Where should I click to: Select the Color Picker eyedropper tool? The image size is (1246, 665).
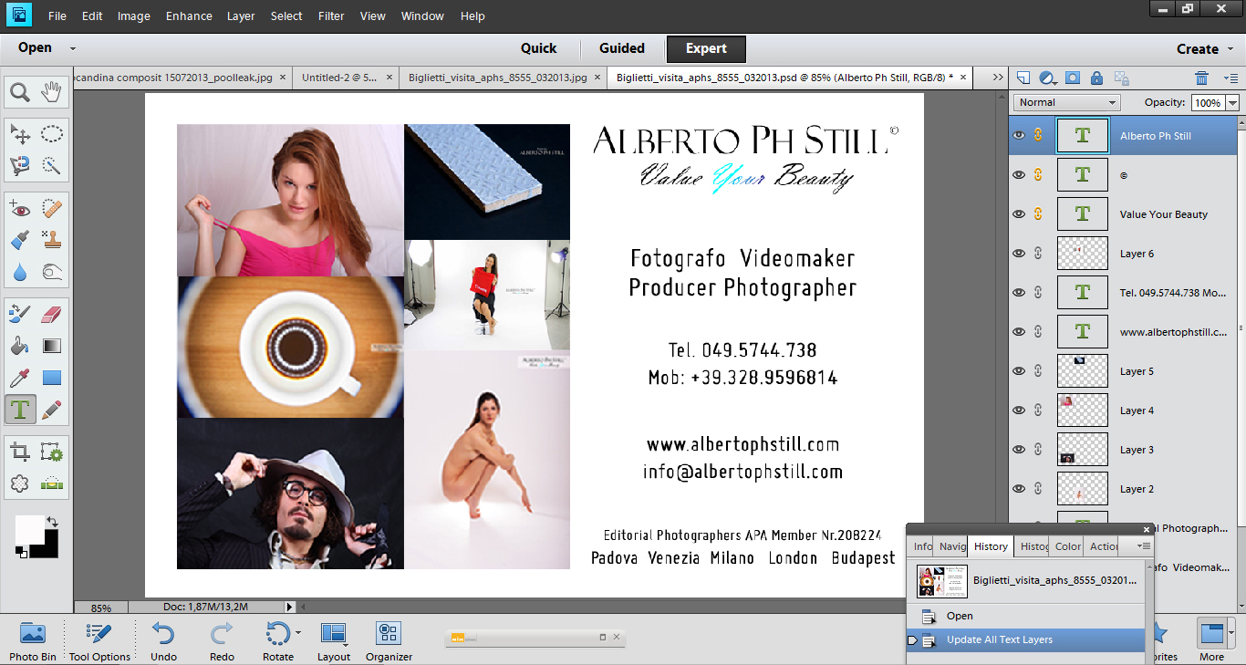coord(21,378)
